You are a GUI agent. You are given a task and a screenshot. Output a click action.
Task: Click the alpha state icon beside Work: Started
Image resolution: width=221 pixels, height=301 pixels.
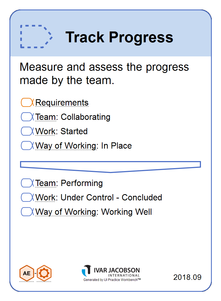27,131
